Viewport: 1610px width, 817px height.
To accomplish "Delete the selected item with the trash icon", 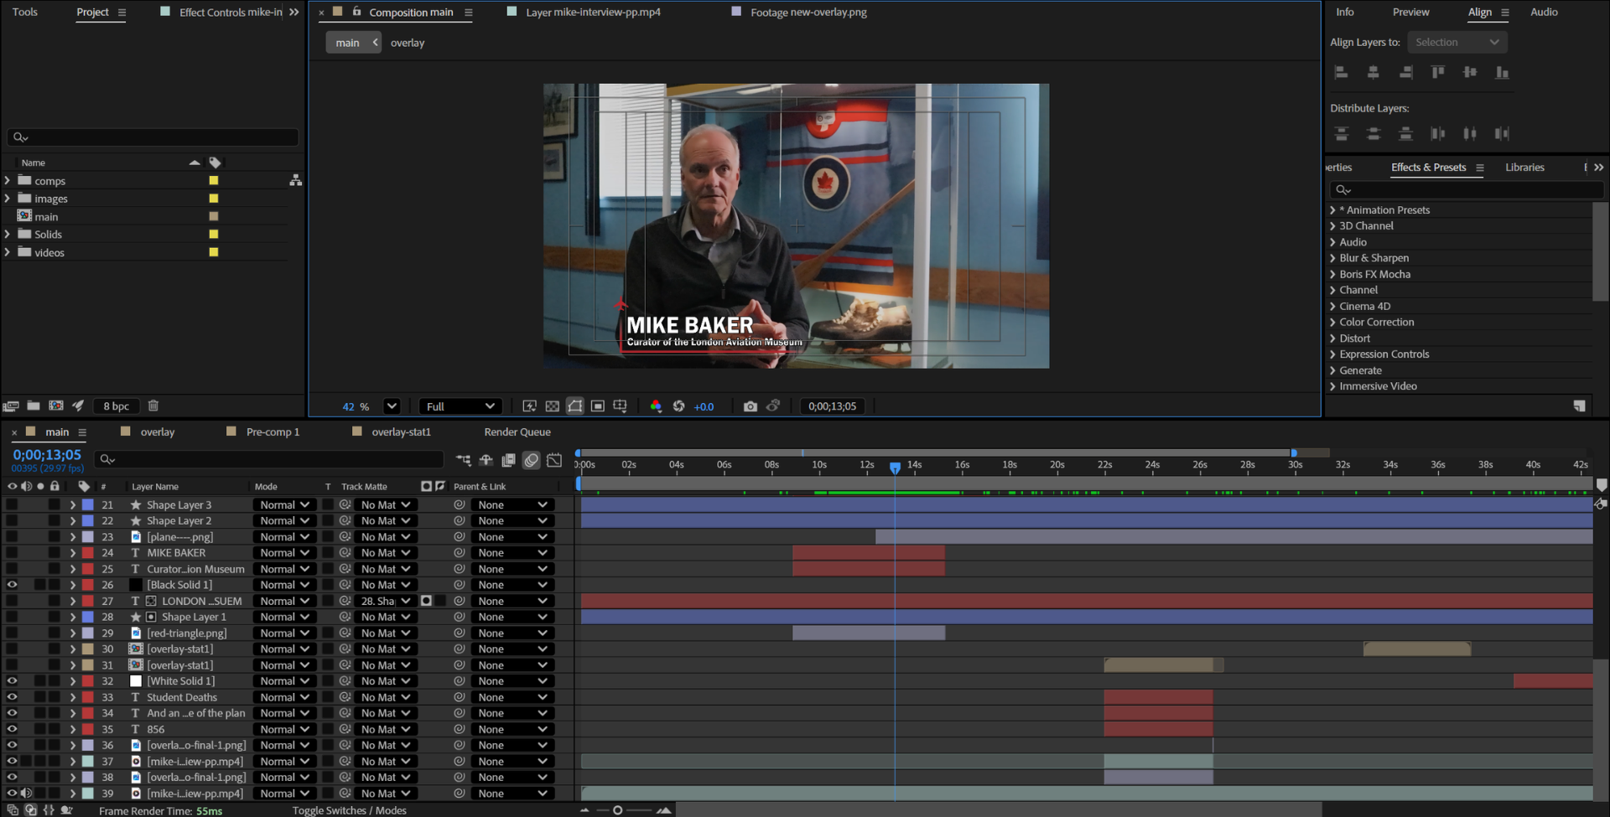I will click(153, 406).
